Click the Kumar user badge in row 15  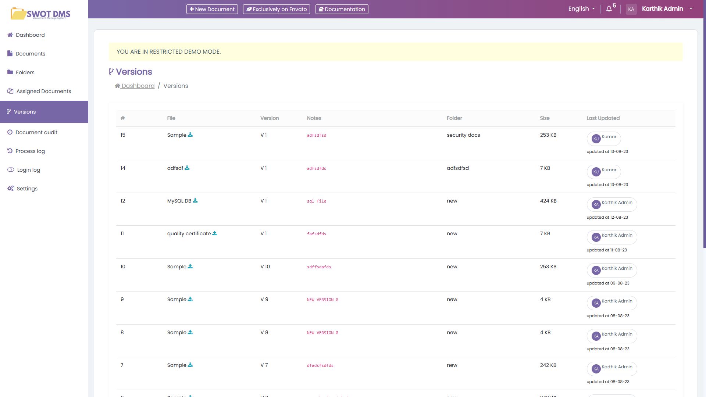[603, 139]
